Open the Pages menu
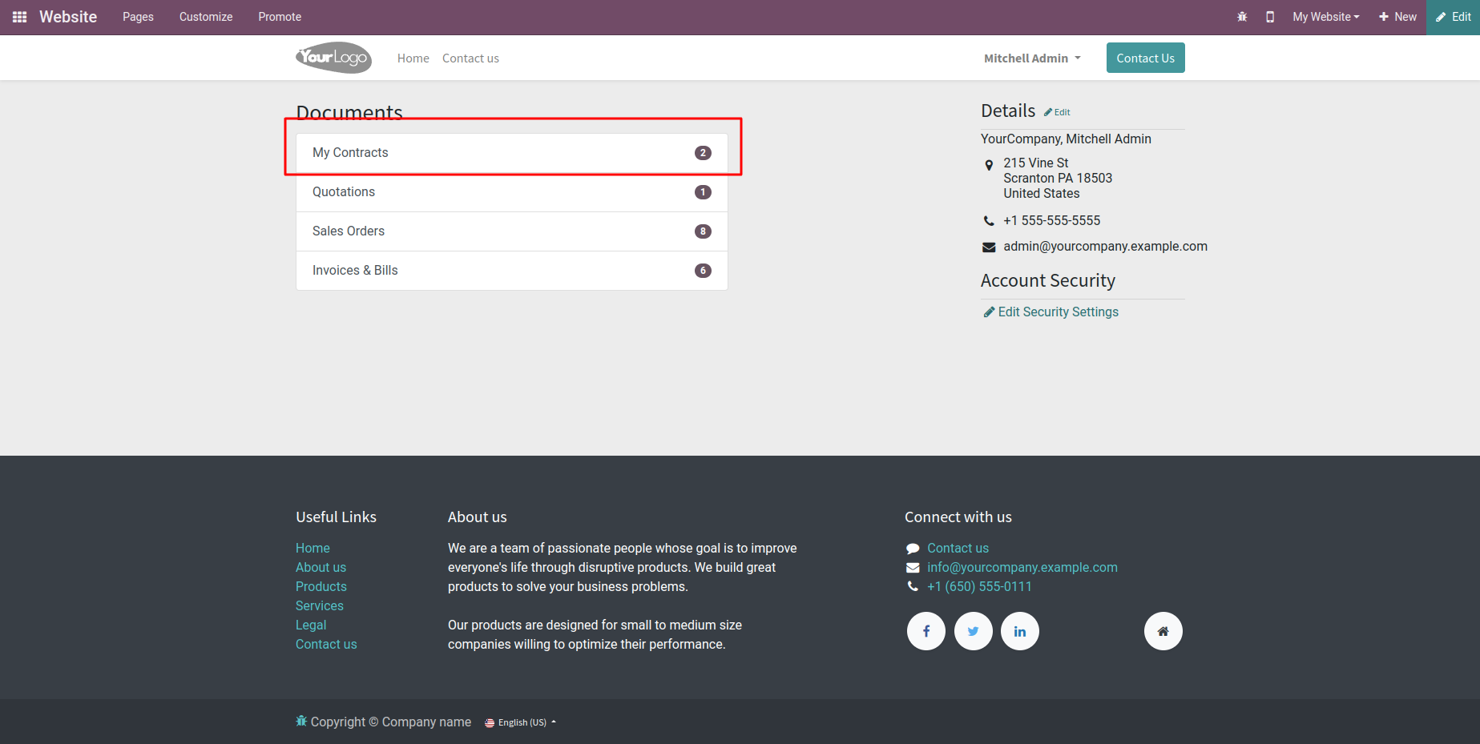1480x744 pixels. click(138, 17)
